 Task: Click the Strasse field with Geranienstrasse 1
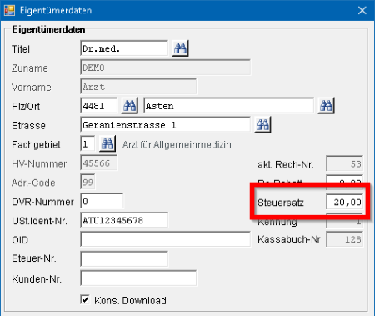[x=166, y=125]
